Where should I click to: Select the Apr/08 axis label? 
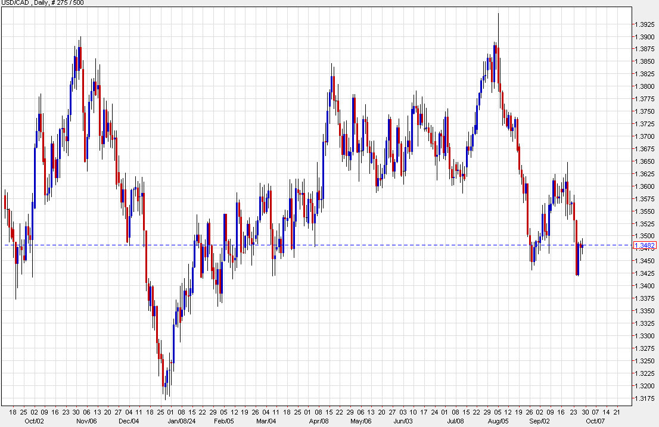321,420
